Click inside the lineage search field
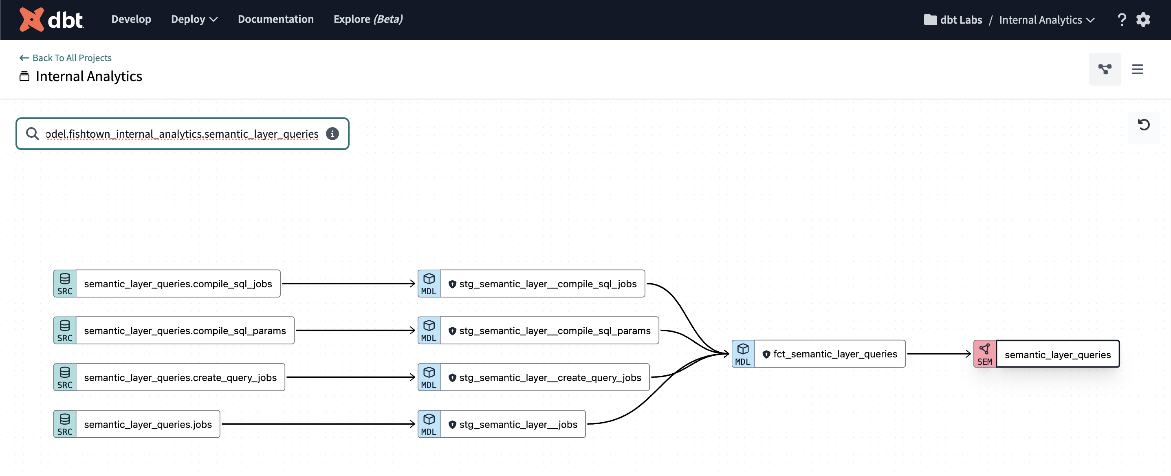The image size is (1171, 476). tap(182, 134)
